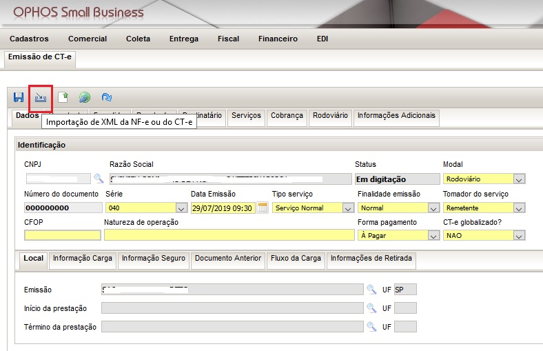Viewport: 543px width, 351px height.
Task: Open the Cadastros menu
Action: [x=29, y=39]
